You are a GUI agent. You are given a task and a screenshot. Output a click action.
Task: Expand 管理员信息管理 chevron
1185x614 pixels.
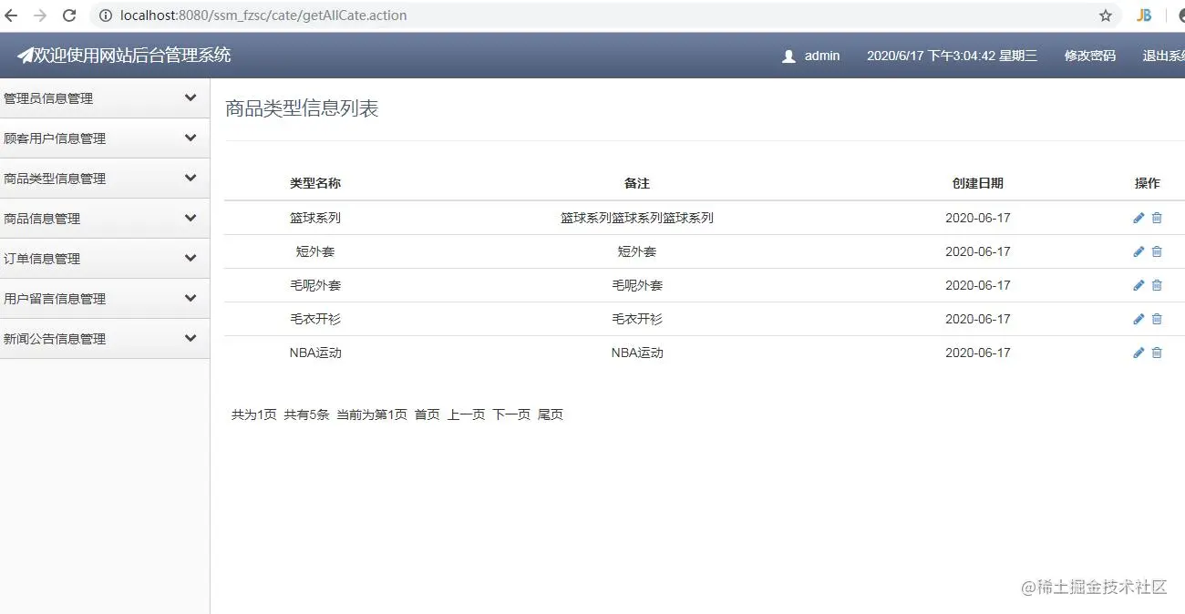(191, 97)
